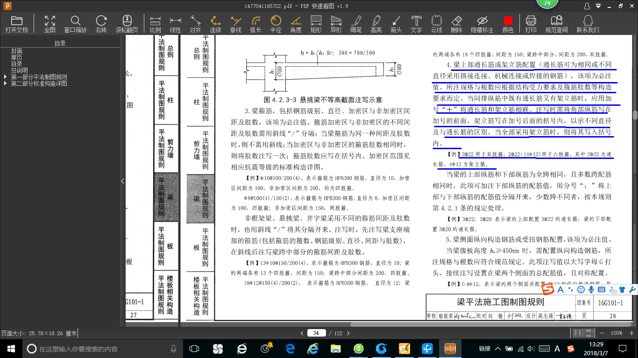Collapse the 目录 sidebar with chevron

[123, 181]
